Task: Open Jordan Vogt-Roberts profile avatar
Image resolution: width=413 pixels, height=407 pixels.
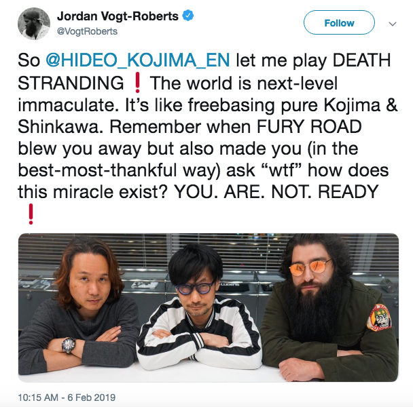Action: coord(34,24)
